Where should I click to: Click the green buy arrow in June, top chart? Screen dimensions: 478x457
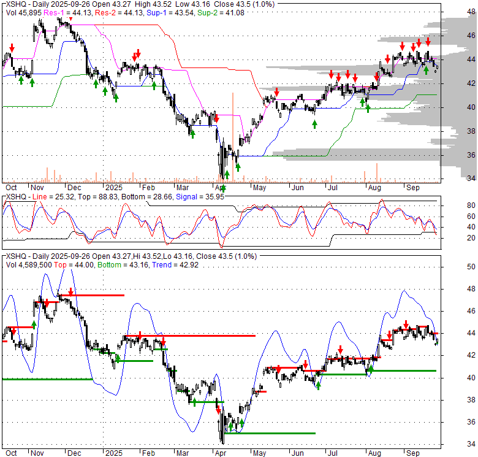[314, 124]
